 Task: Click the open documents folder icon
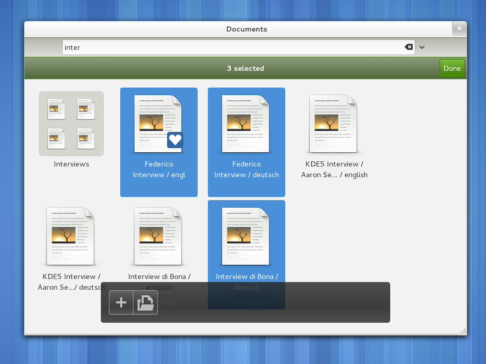146,302
